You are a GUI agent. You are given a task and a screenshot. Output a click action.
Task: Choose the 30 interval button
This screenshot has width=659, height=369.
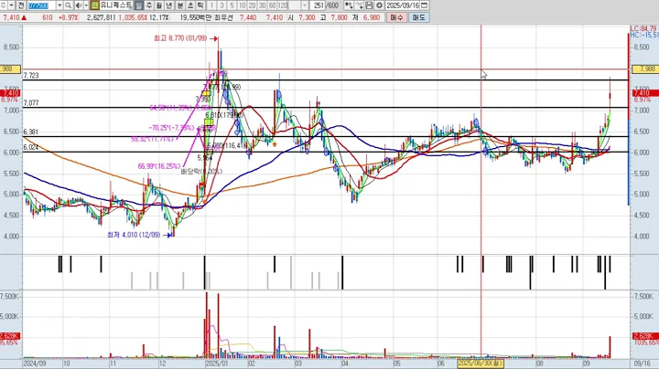point(263,5)
